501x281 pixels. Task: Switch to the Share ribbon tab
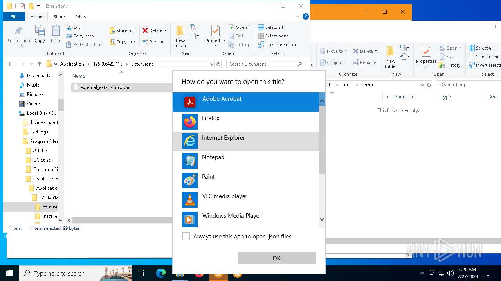(x=59, y=17)
